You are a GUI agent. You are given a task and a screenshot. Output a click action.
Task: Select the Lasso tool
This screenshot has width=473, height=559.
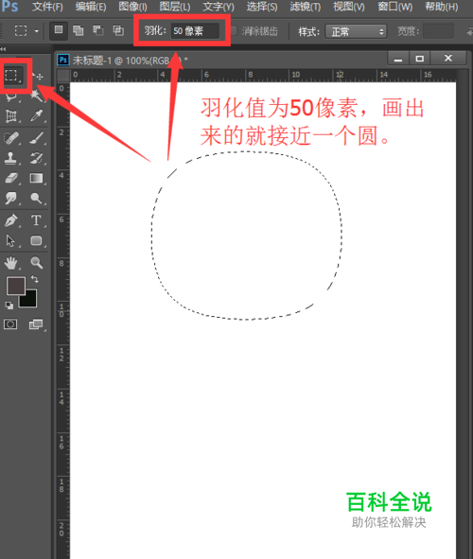pos(11,96)
